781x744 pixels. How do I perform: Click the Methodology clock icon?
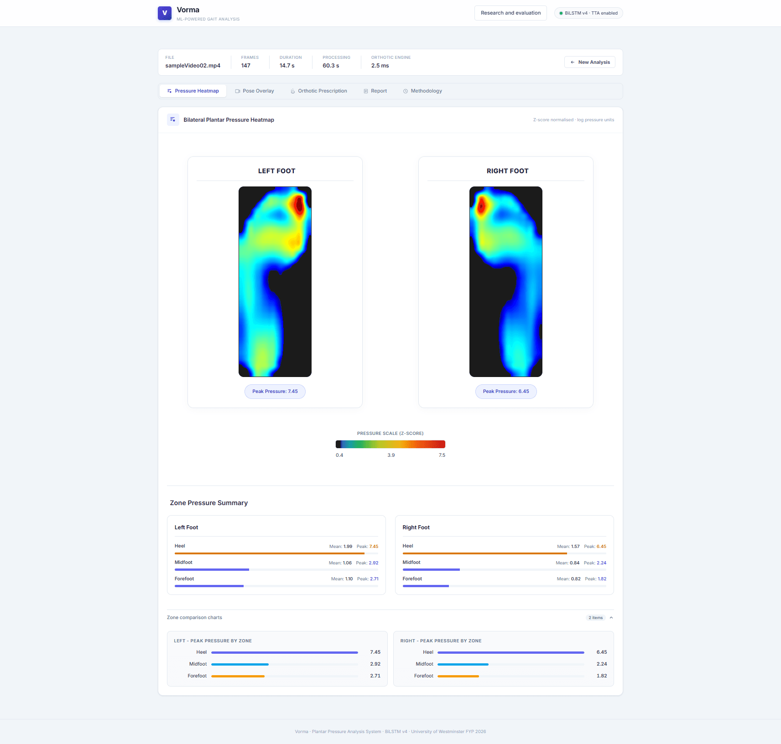pos(406,91)
